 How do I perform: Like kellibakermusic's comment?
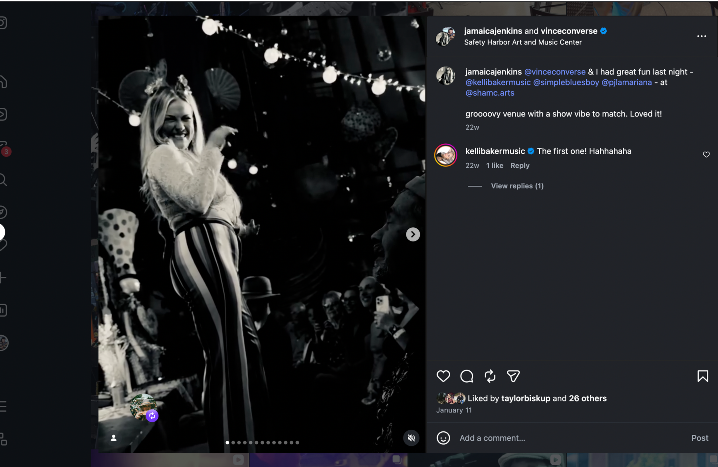tap(706, 155)
